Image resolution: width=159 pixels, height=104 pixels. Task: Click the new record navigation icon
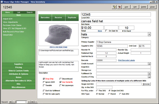[x=35, y=102]
